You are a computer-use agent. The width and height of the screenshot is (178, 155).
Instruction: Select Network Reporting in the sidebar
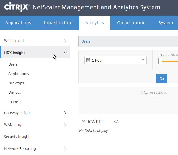(x=20, y=149)
